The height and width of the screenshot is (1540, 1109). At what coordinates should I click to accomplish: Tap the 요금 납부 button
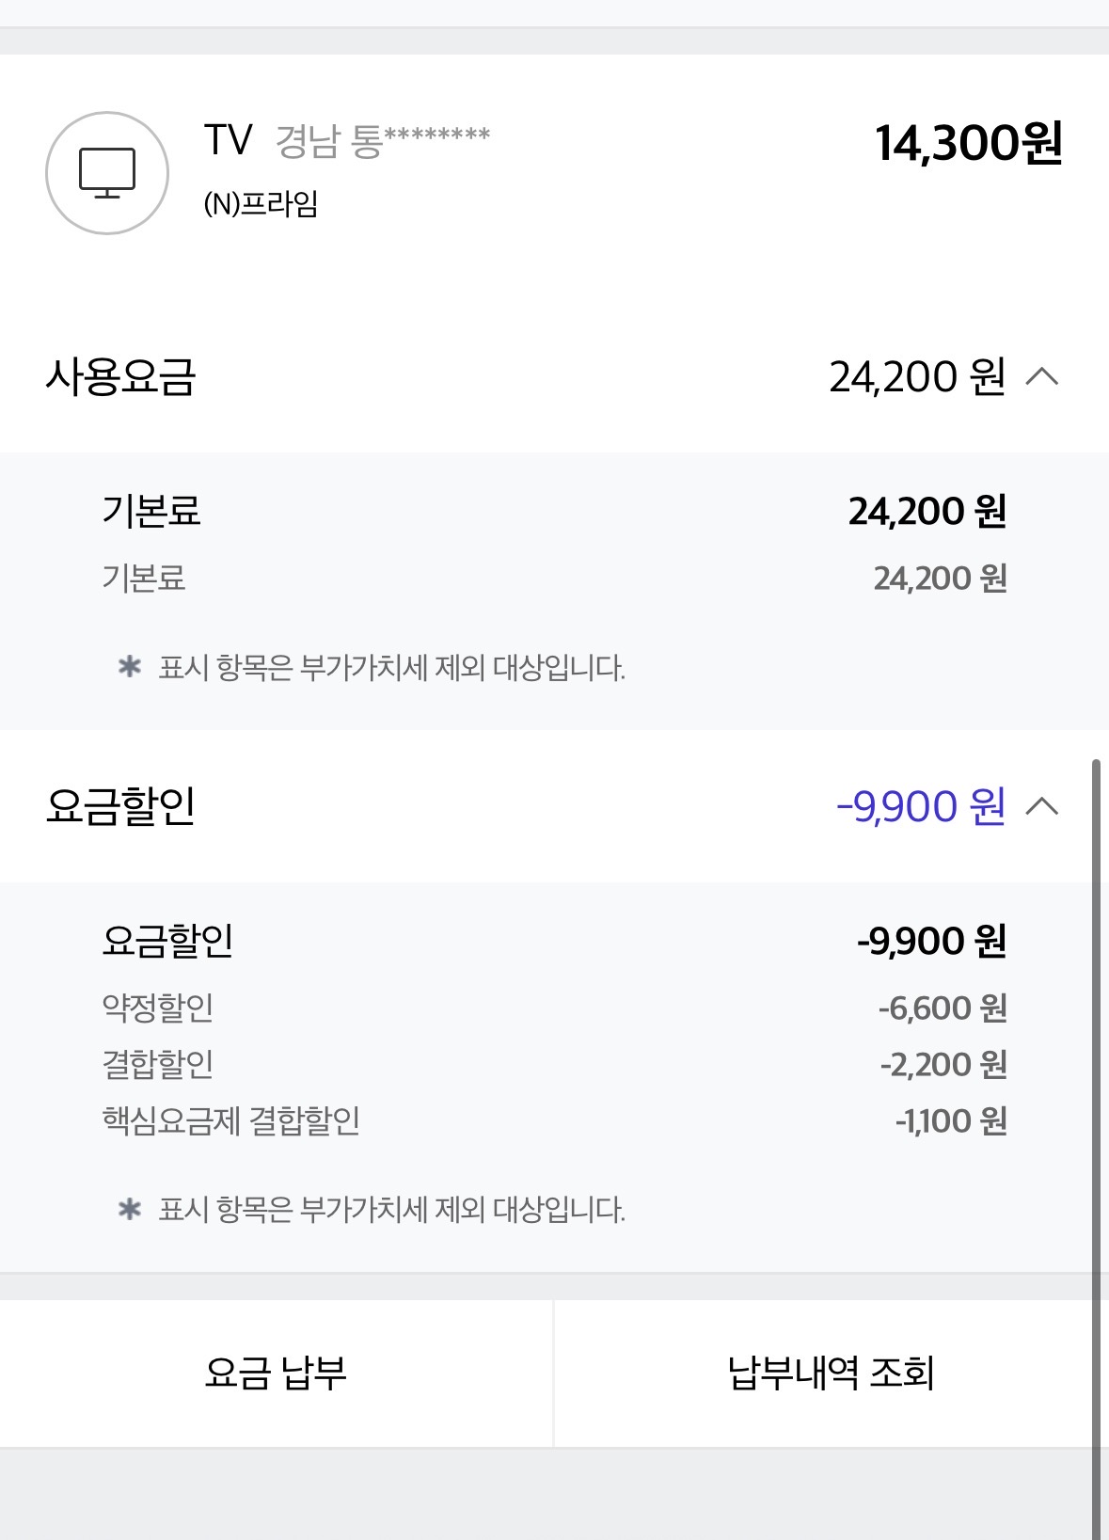(276, 1373)
